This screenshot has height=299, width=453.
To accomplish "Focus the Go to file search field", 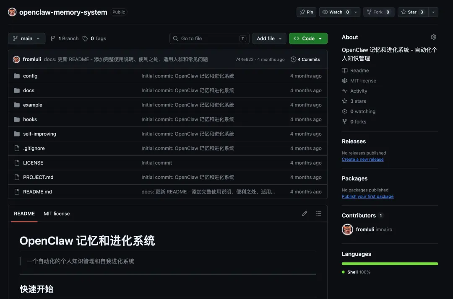I will [x=209, y=39].
